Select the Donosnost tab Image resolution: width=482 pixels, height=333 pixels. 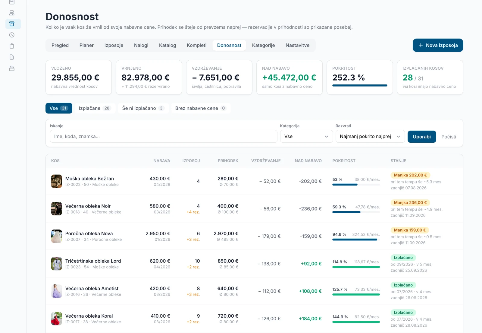click(x=229, y=45)
